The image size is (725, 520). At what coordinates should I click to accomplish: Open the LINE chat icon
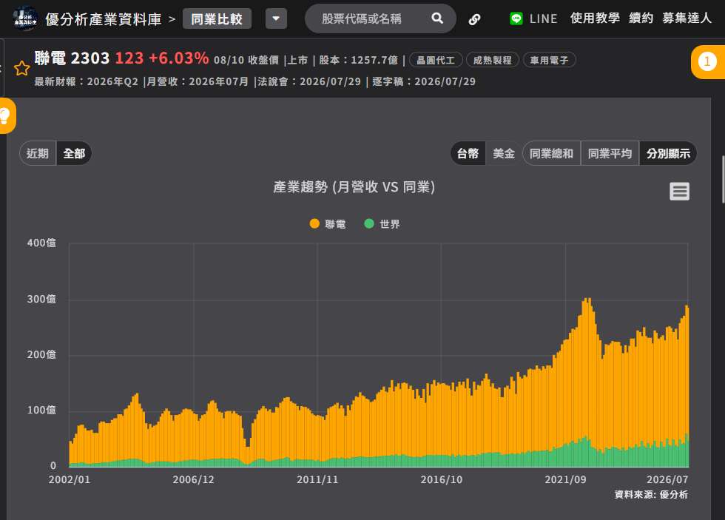pyautogui.click(x=516, y=18)
